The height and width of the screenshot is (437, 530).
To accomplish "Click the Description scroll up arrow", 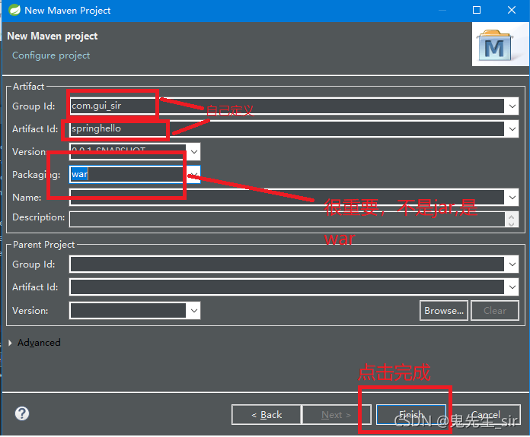I will tap(512, 217).
